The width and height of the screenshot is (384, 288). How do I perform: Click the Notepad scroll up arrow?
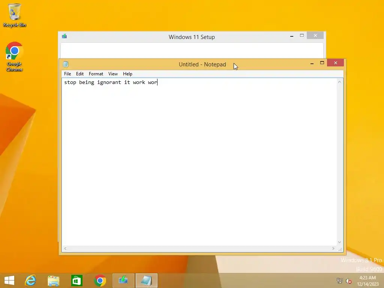coord(339,82)
